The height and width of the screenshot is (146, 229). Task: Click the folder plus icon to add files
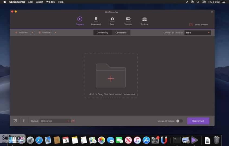coord(111,75)
